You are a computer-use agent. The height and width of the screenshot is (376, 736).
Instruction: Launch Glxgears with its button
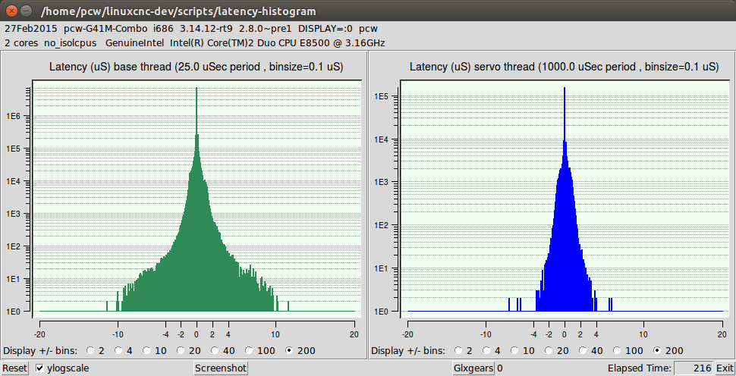tap(473, 368)
